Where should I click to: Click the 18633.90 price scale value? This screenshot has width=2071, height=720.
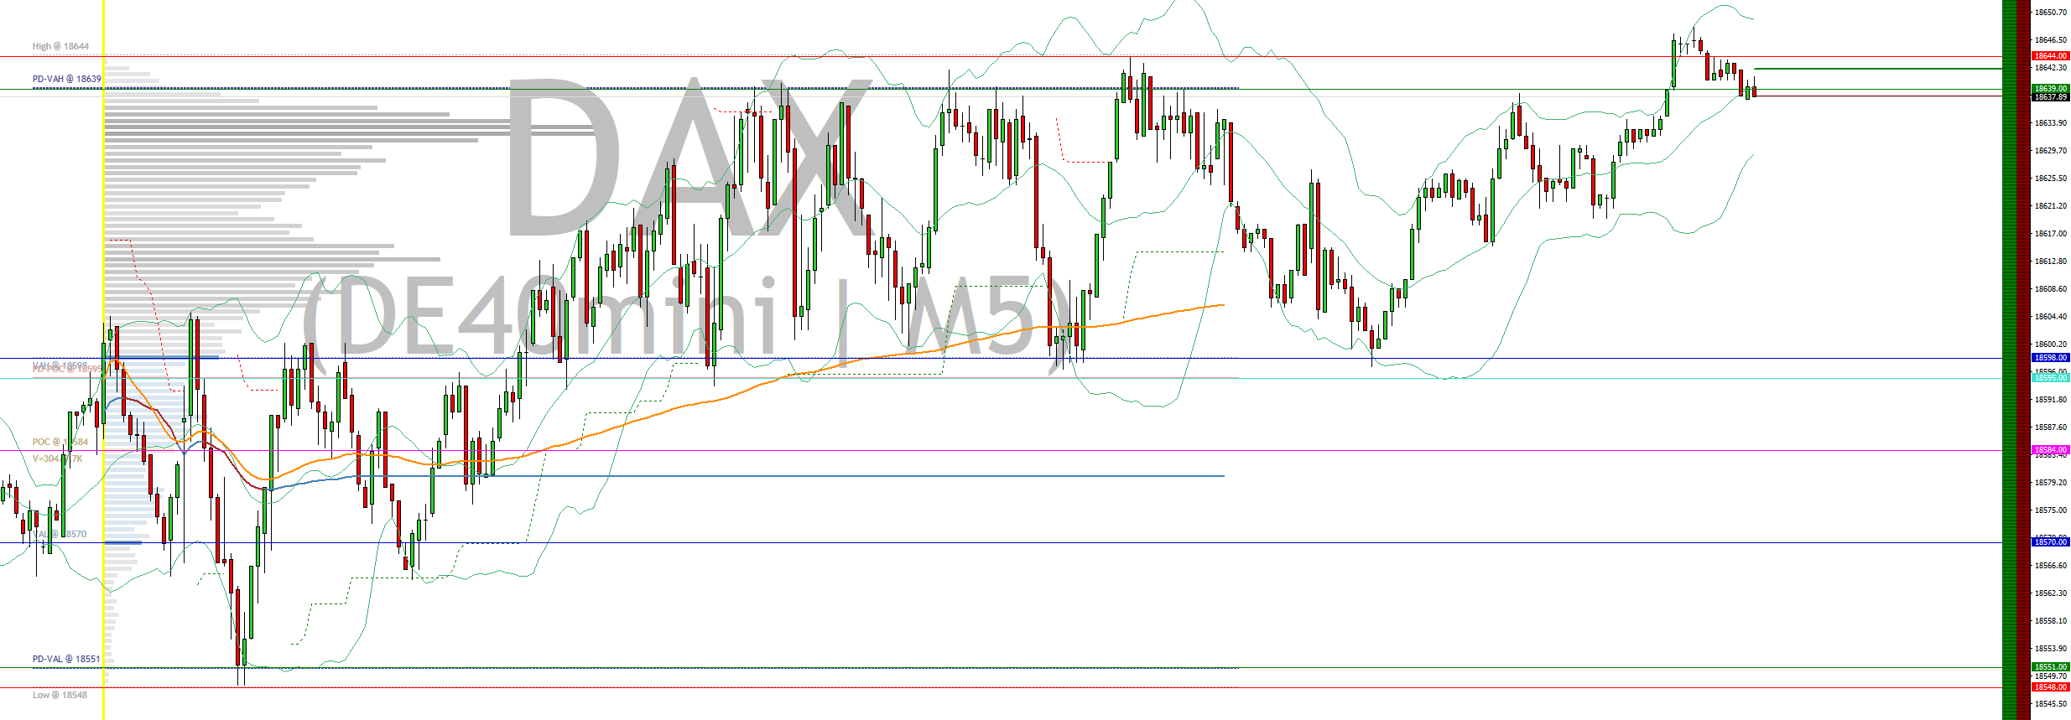[2051, 123]
